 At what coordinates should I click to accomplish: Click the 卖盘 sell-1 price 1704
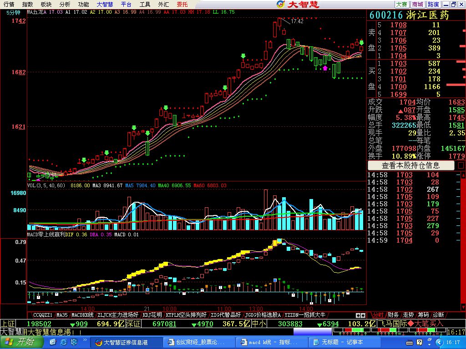[398, 56]
